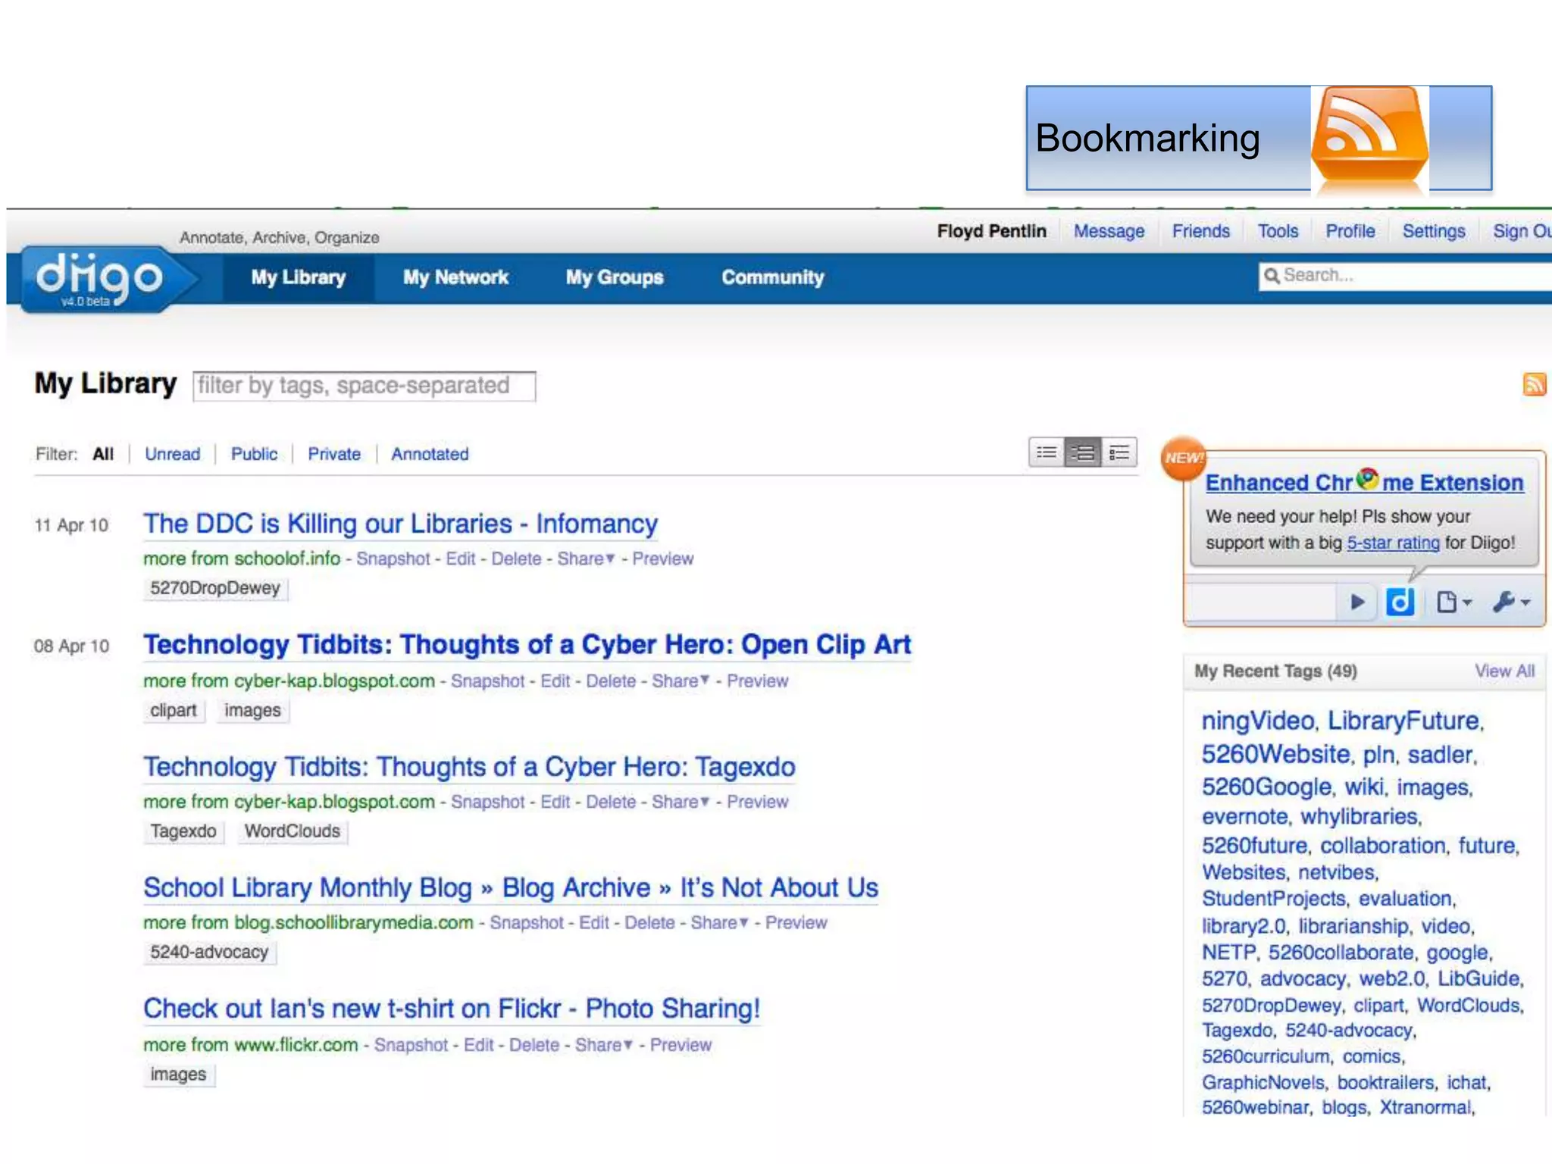1552x1164 pixels.
Task: Click View All recent tags
Action: 1504,671
